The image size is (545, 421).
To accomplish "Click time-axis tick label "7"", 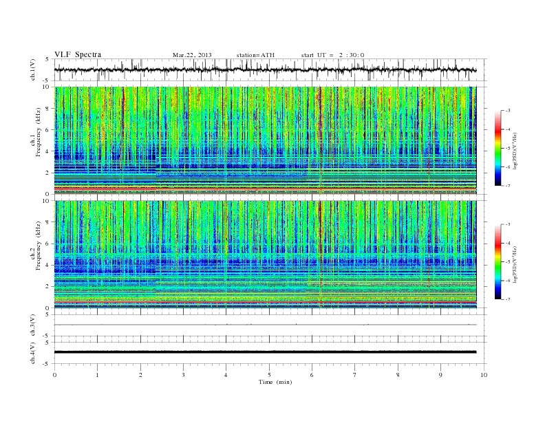I will [x=355, y=375].
